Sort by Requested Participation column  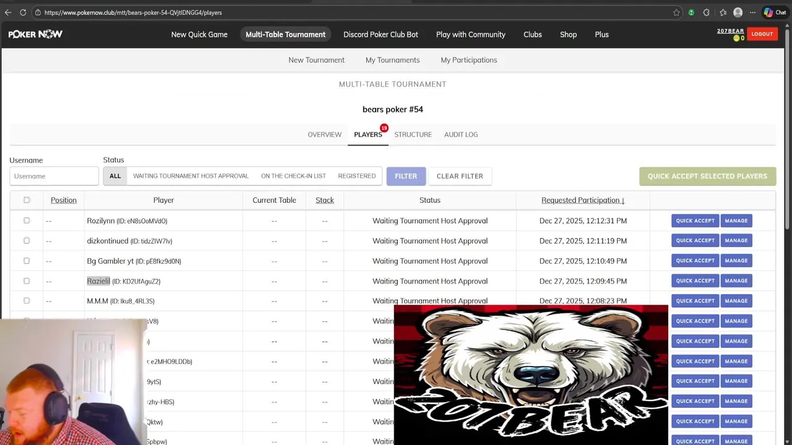(x=583, y=200)
